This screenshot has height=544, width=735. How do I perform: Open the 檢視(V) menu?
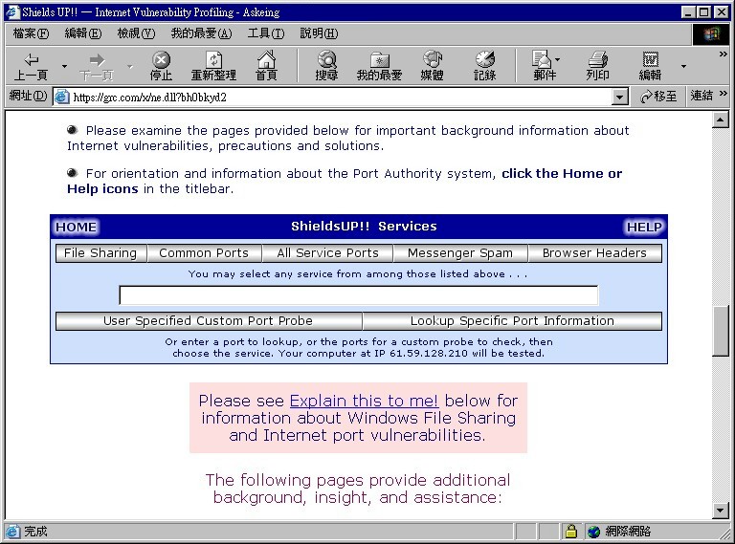(136, 33)
